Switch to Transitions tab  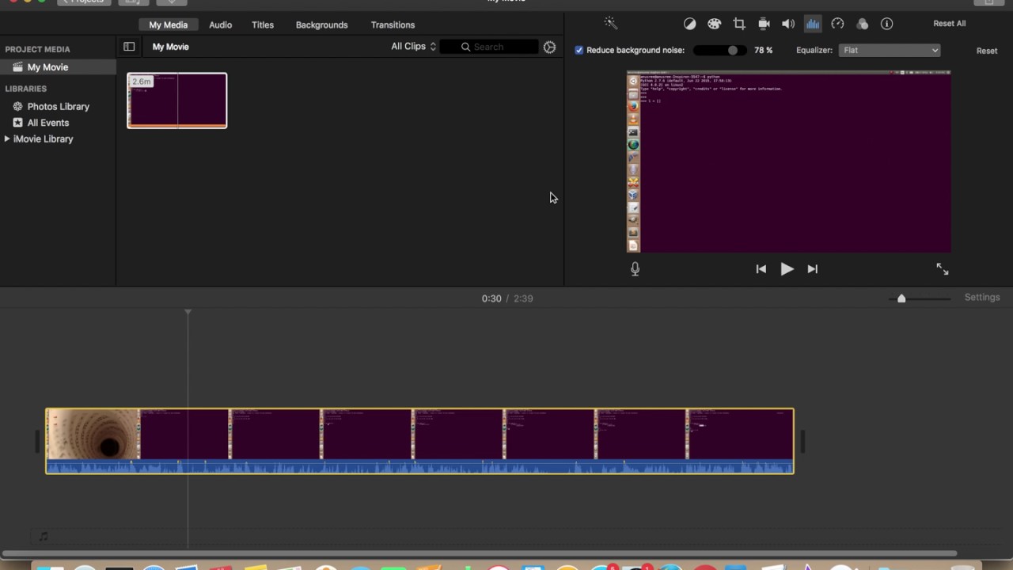[393, 25]
